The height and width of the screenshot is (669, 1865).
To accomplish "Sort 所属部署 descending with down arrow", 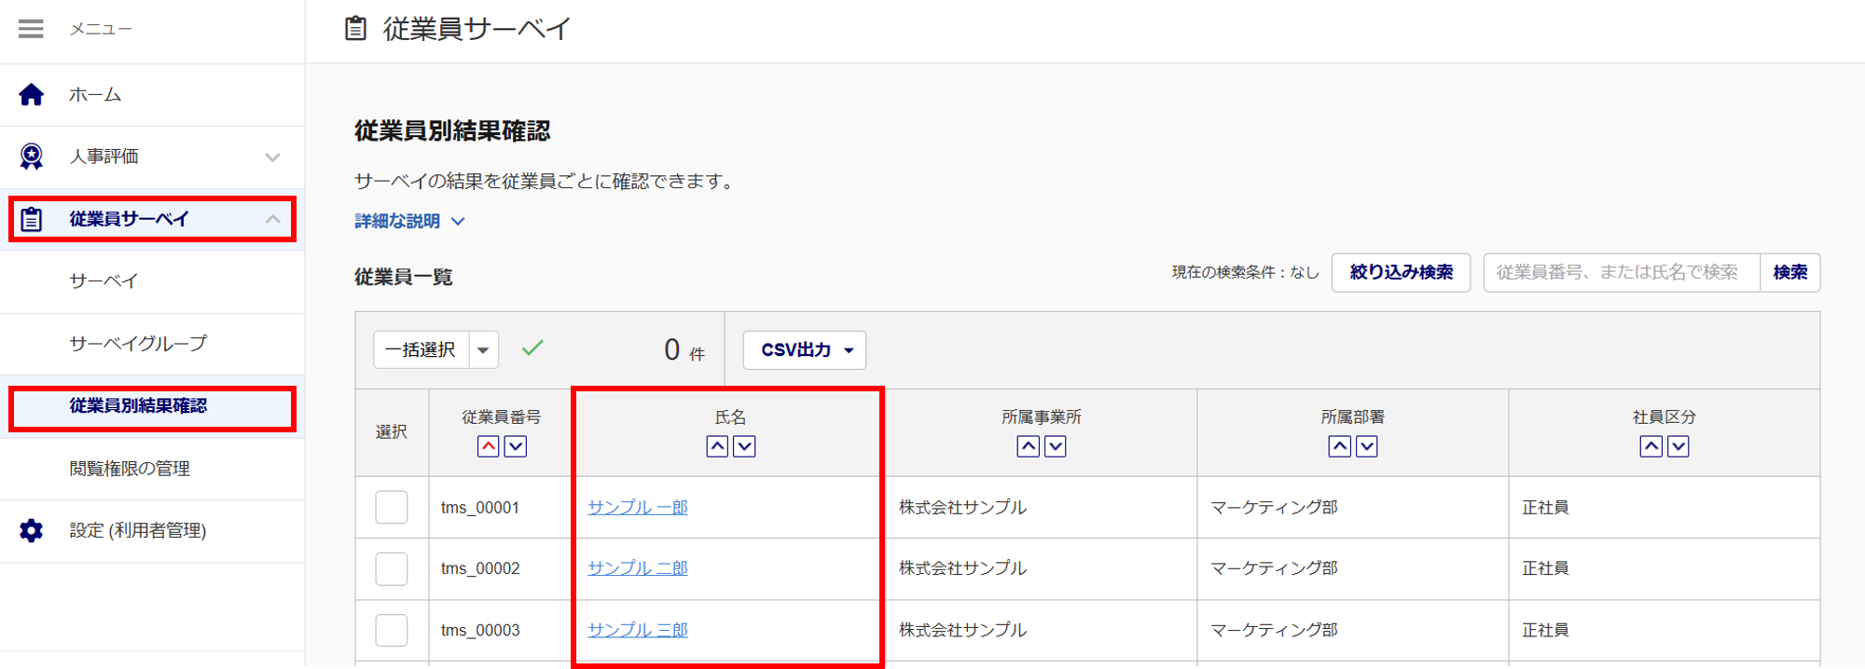I will click(x=1367, y=446).
